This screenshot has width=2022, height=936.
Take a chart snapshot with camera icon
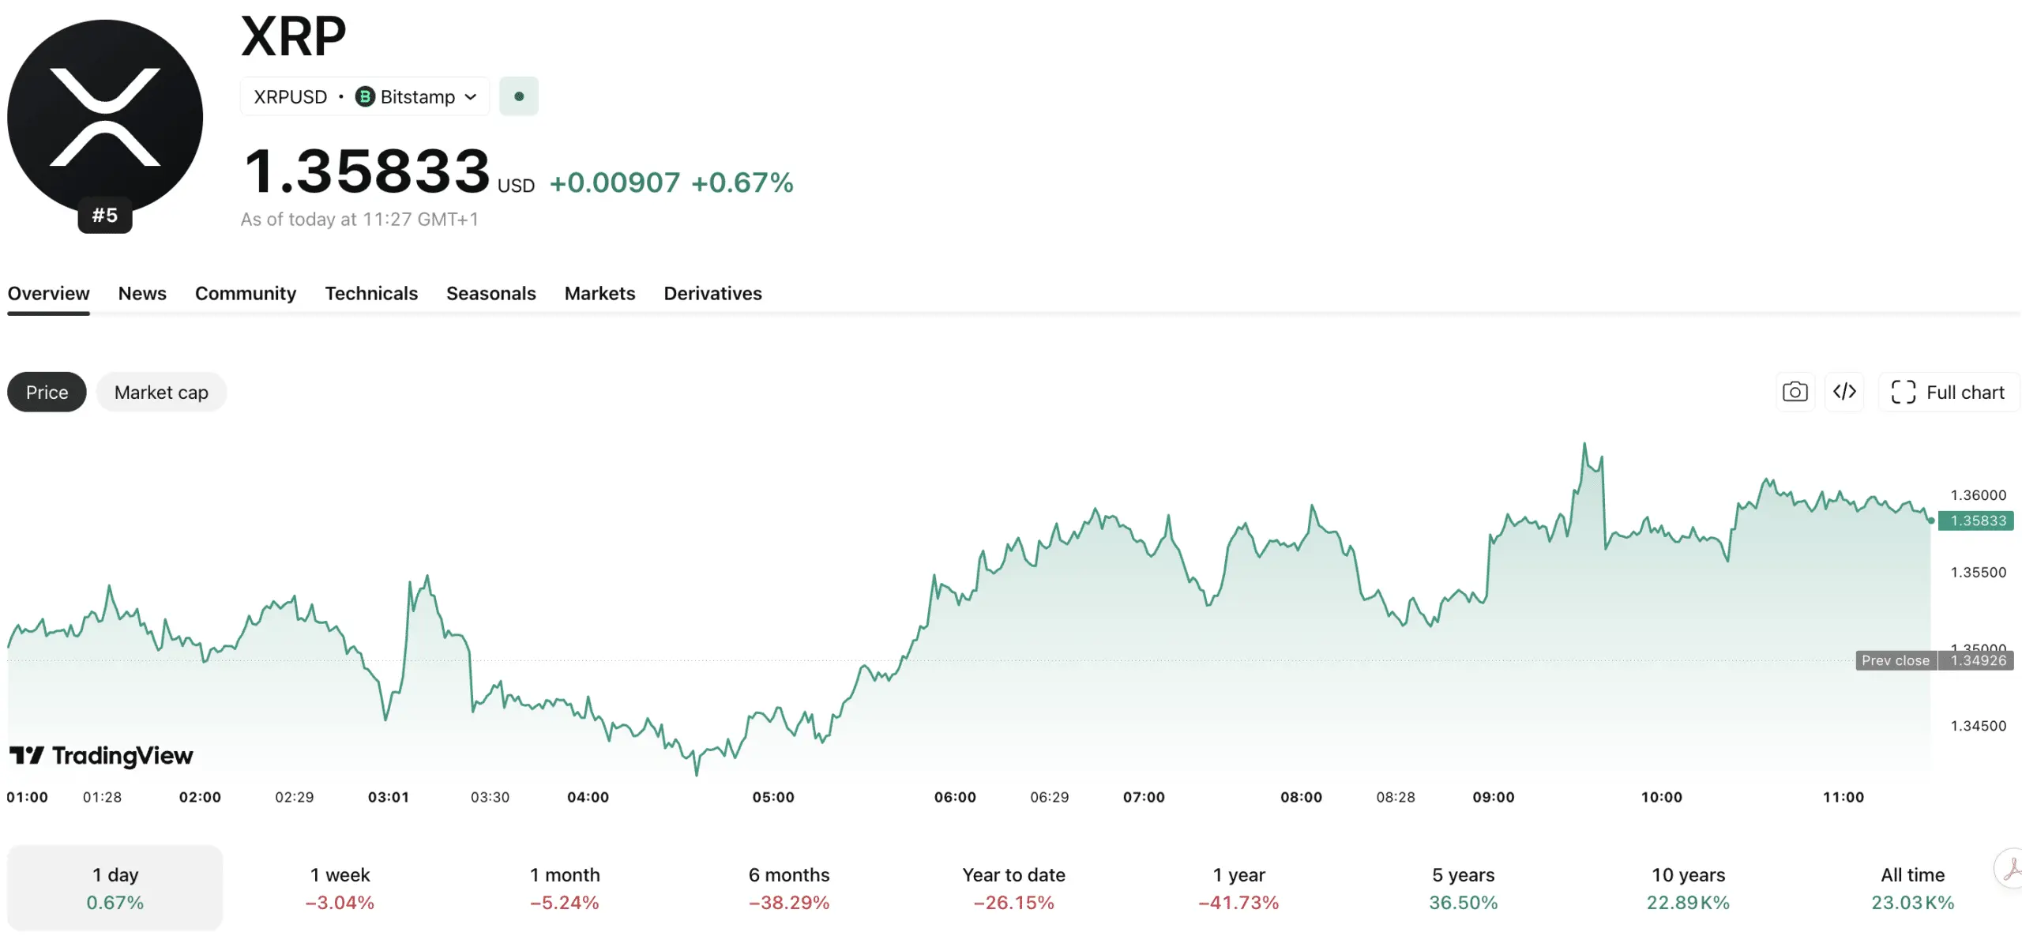[x=1795, y=392]
